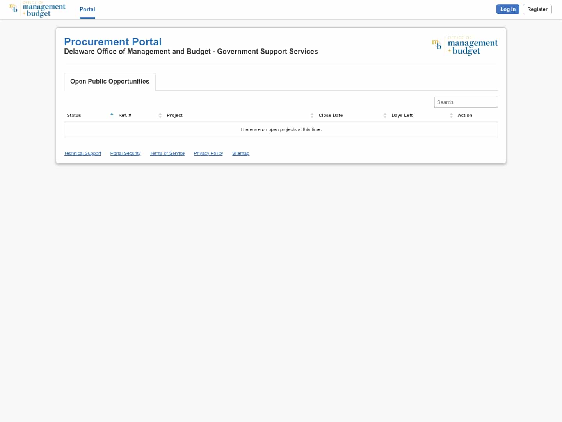Click the Action column header
Viewport: 562px width, 422px height.
476,115
